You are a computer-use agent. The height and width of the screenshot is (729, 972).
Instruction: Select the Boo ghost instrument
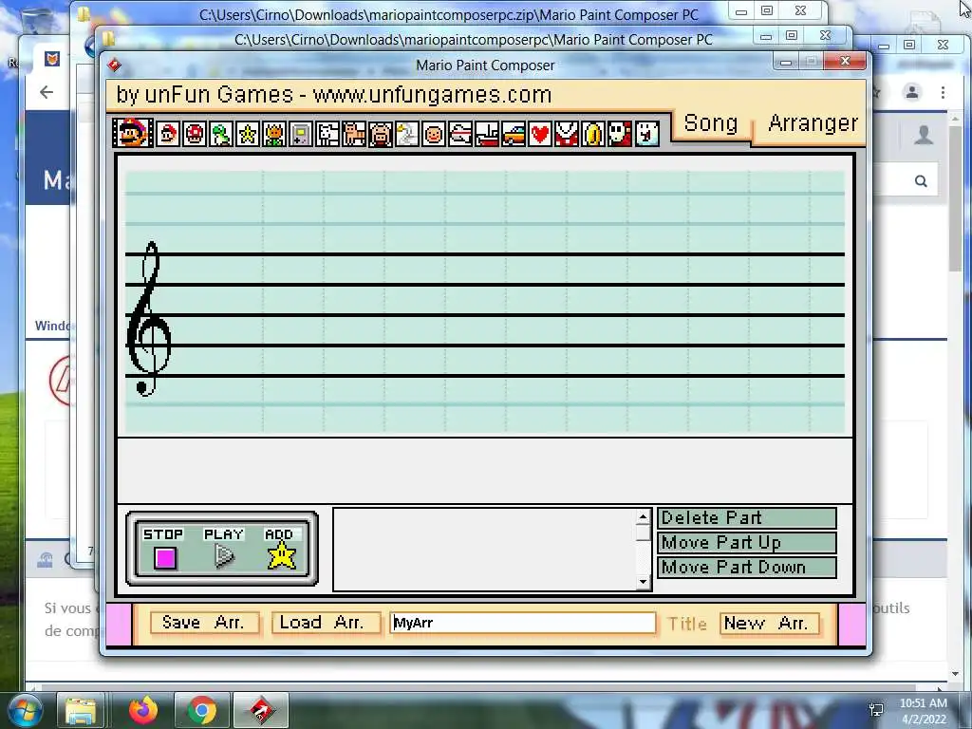(646, 134)
